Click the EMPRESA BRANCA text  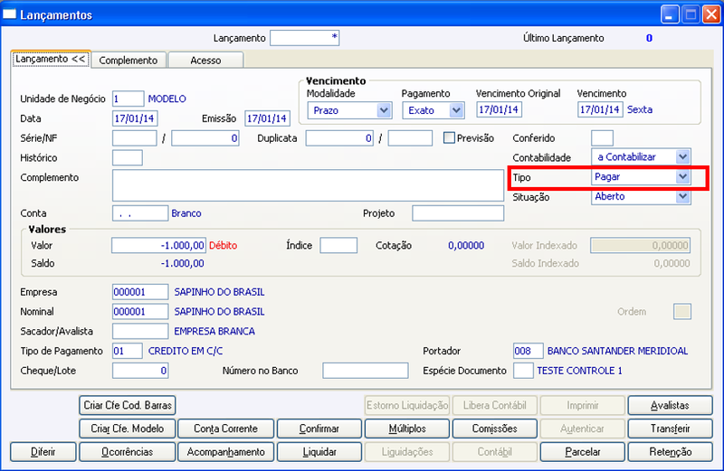click(214, 331)
